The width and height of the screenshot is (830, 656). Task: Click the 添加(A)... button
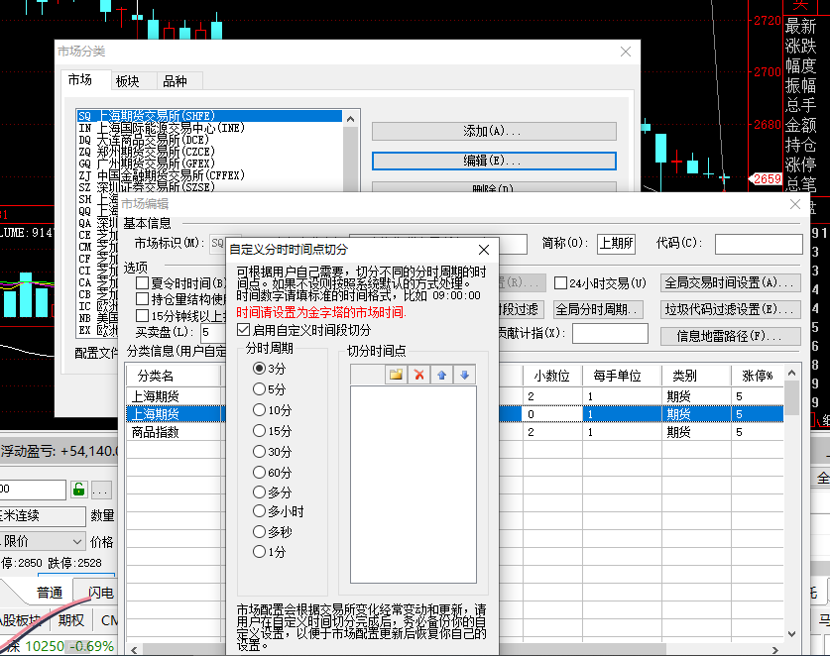(x=493, y=131)
